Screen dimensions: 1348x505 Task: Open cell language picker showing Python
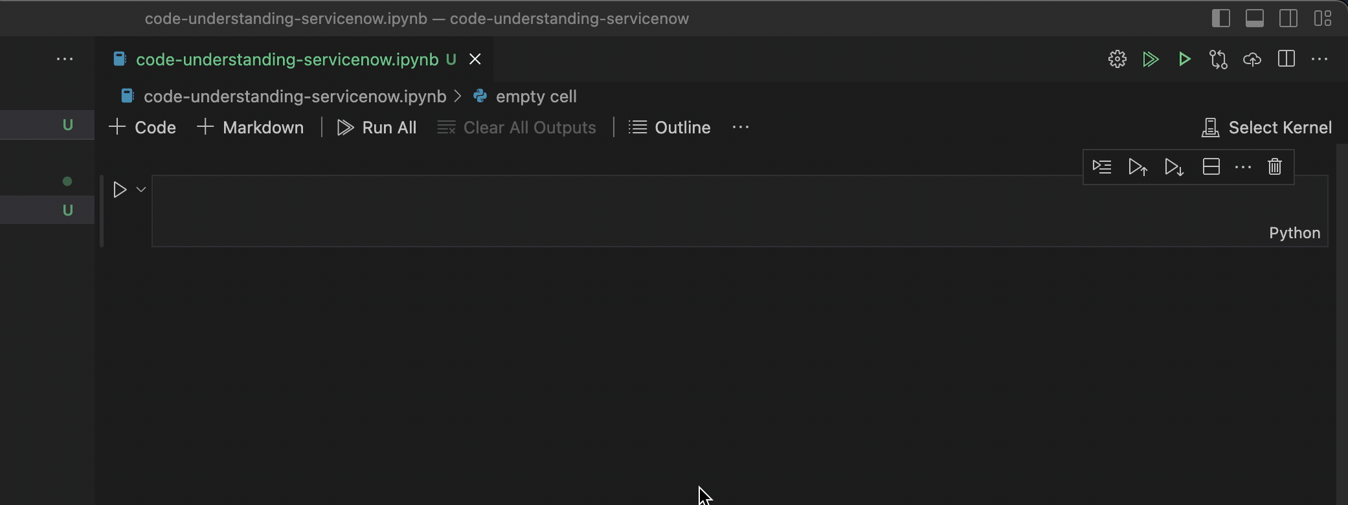point(1294,233)
